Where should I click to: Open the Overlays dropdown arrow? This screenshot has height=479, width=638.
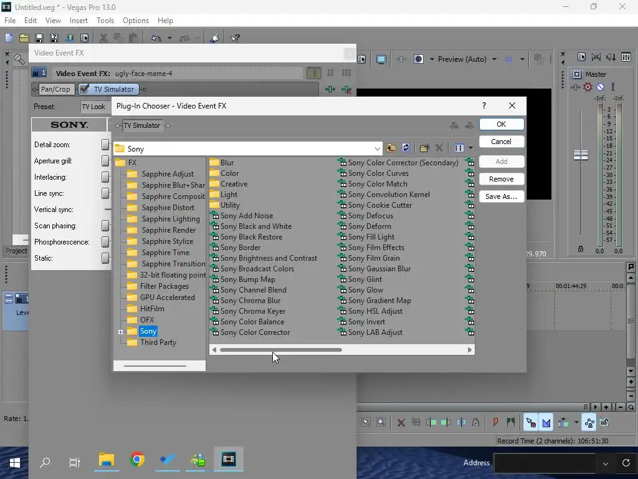point(522,59)
